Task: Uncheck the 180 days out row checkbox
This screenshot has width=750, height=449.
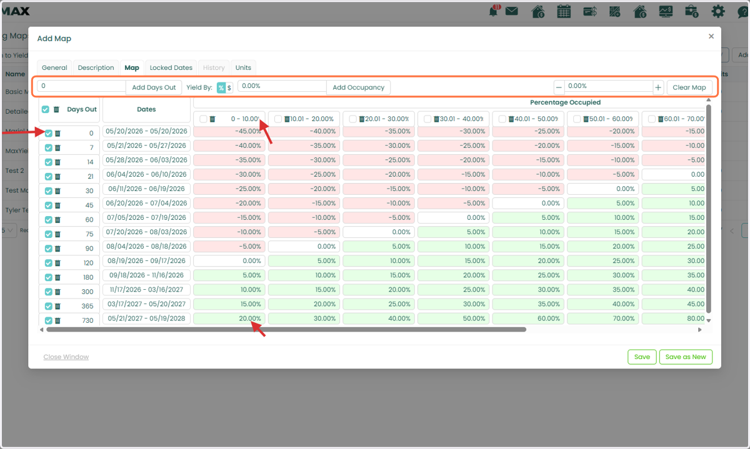Action: click(x=49, y=277)
